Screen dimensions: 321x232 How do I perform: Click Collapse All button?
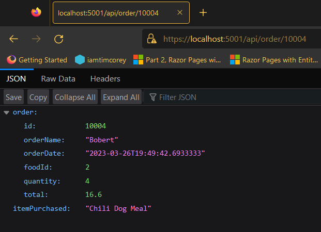coord(75,97)
